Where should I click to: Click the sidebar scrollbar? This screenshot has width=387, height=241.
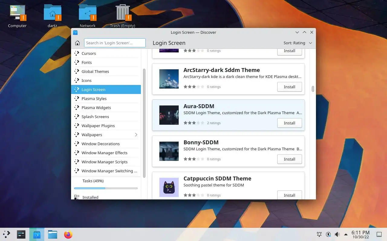tap(144, 123)
